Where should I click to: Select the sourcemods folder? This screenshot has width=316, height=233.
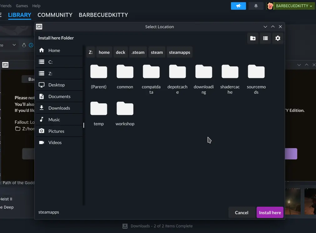[256, 79]
